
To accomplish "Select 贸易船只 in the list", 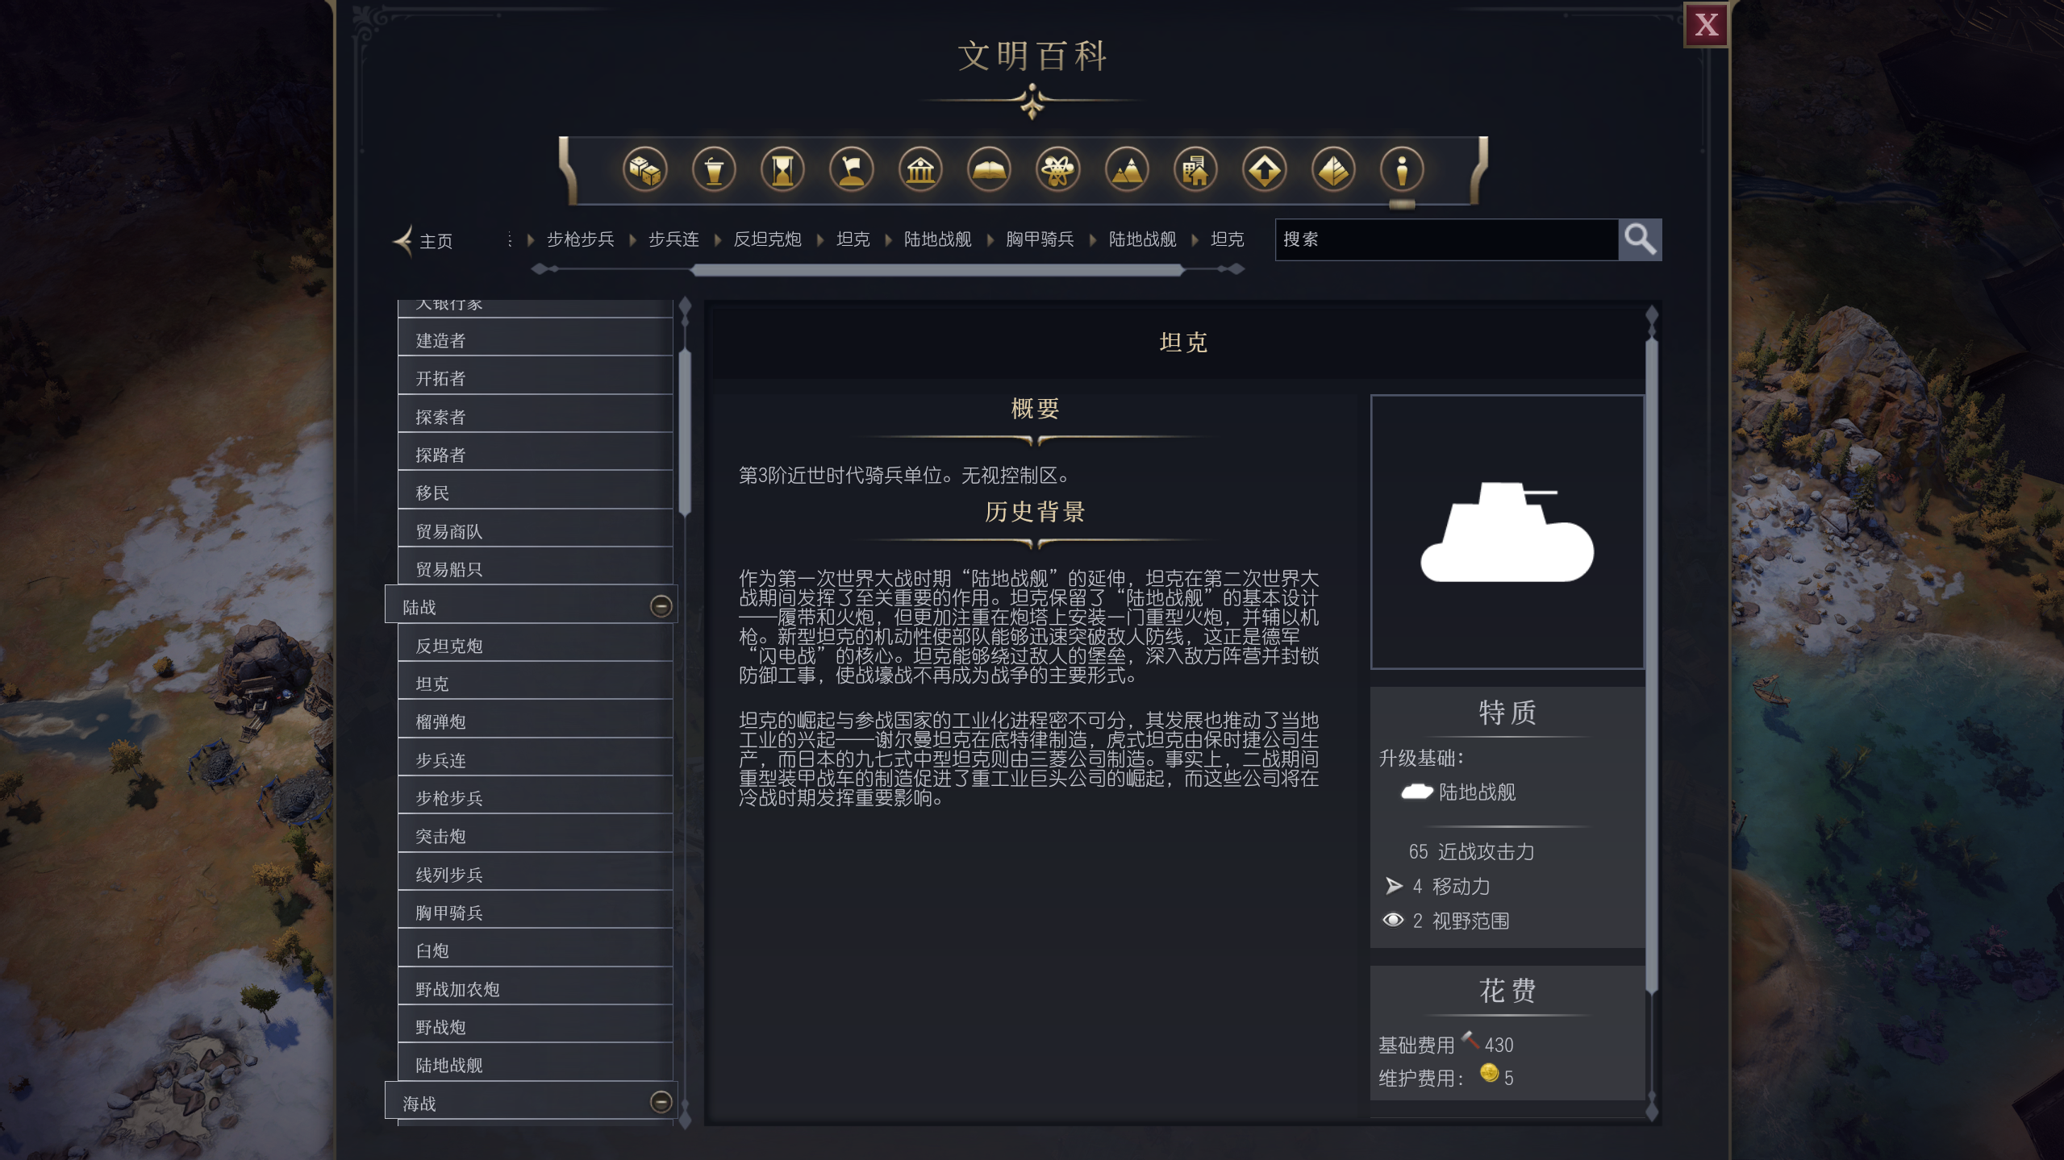I will click(x=535, y=569).
